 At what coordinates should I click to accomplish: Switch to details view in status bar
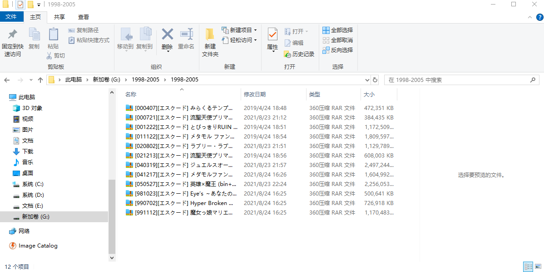528,267
